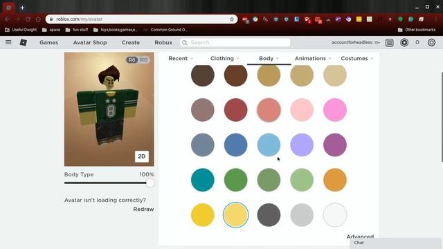Viewport: 443px width, 249px height.
Task: Click the Common Ground bookmark
Action: 165,30
